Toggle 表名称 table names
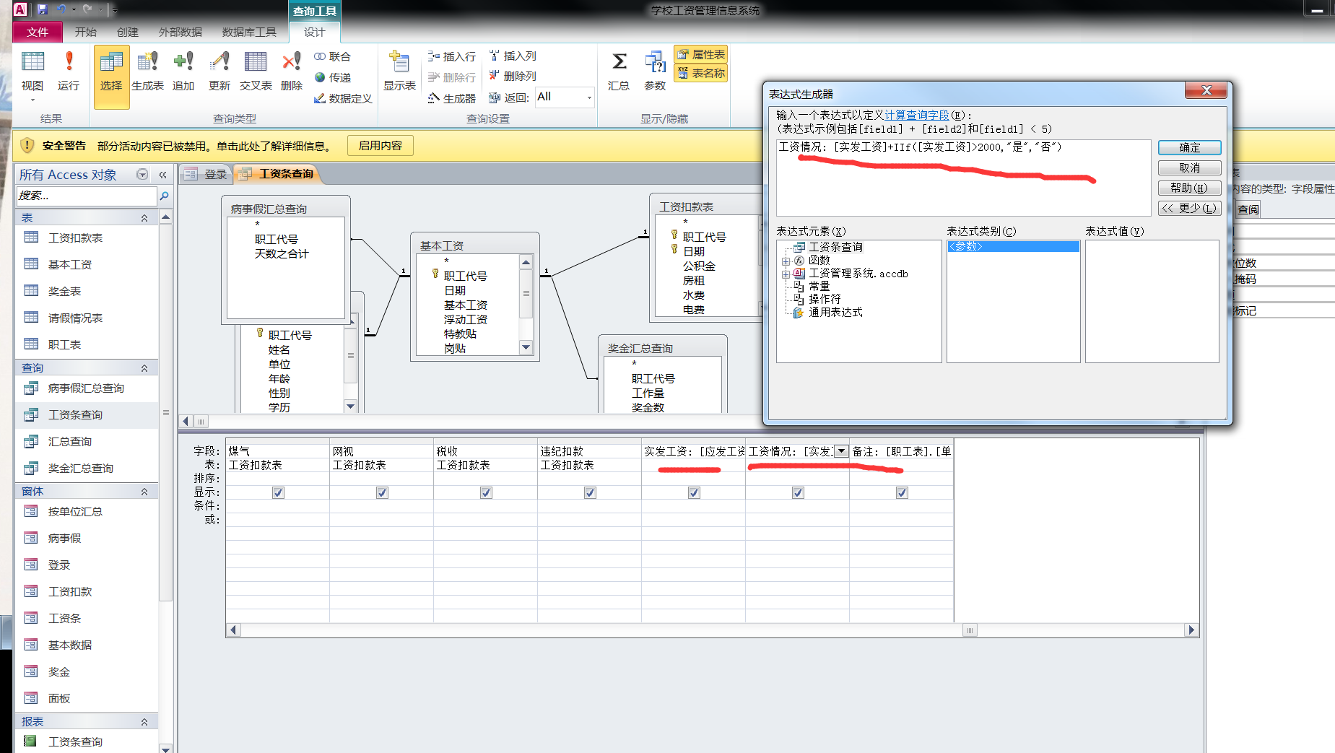This screenshot has width=1335, height=753. [x=700, y=73]
